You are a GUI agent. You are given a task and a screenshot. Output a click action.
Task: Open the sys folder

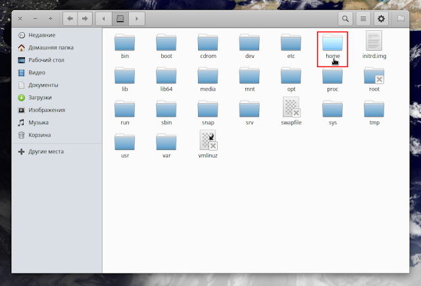click(x=332, y=112)
